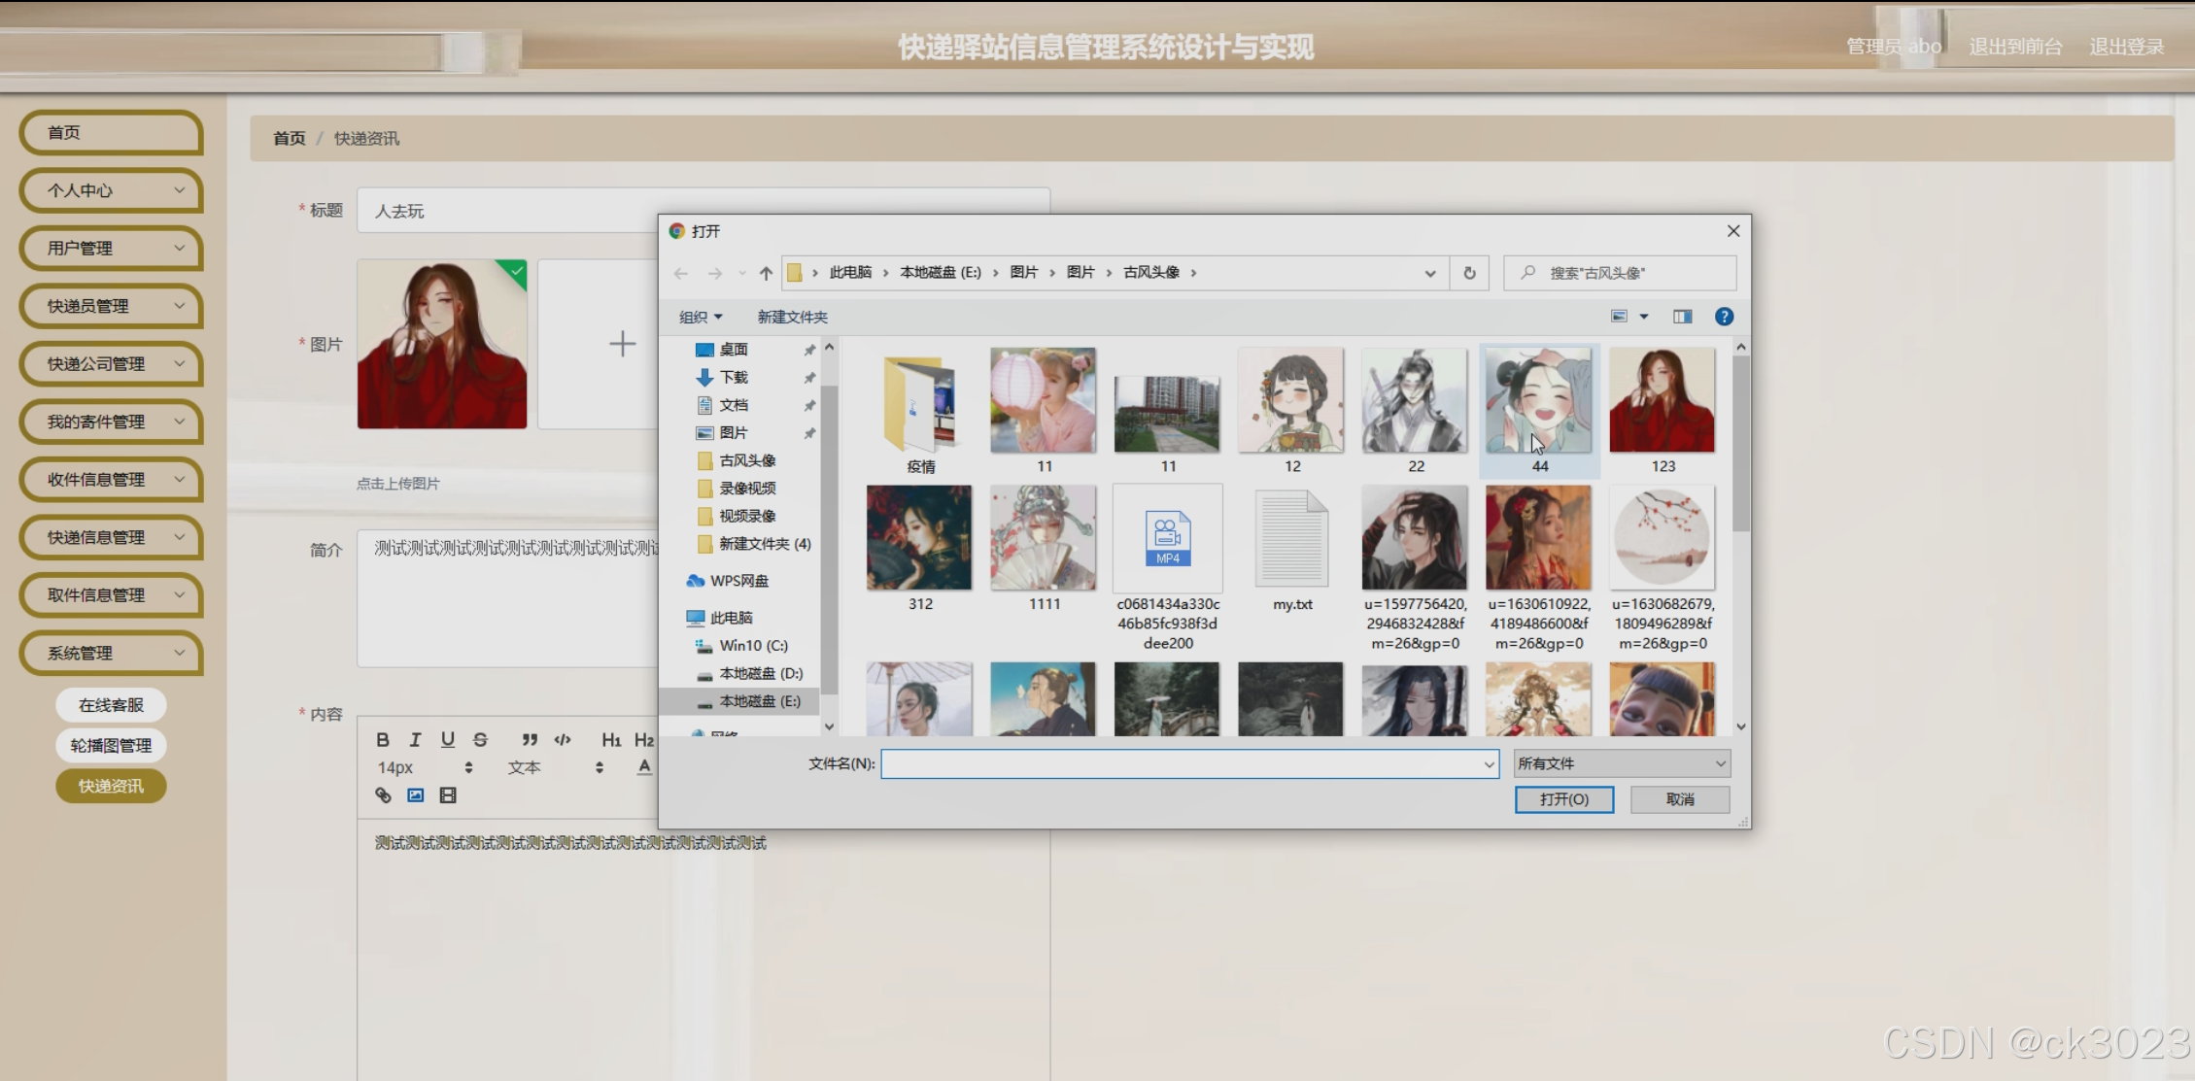Apply underline formatting in content editor
The width and height of the screenshot is (2195, 1081).
[x=447, y=739]
